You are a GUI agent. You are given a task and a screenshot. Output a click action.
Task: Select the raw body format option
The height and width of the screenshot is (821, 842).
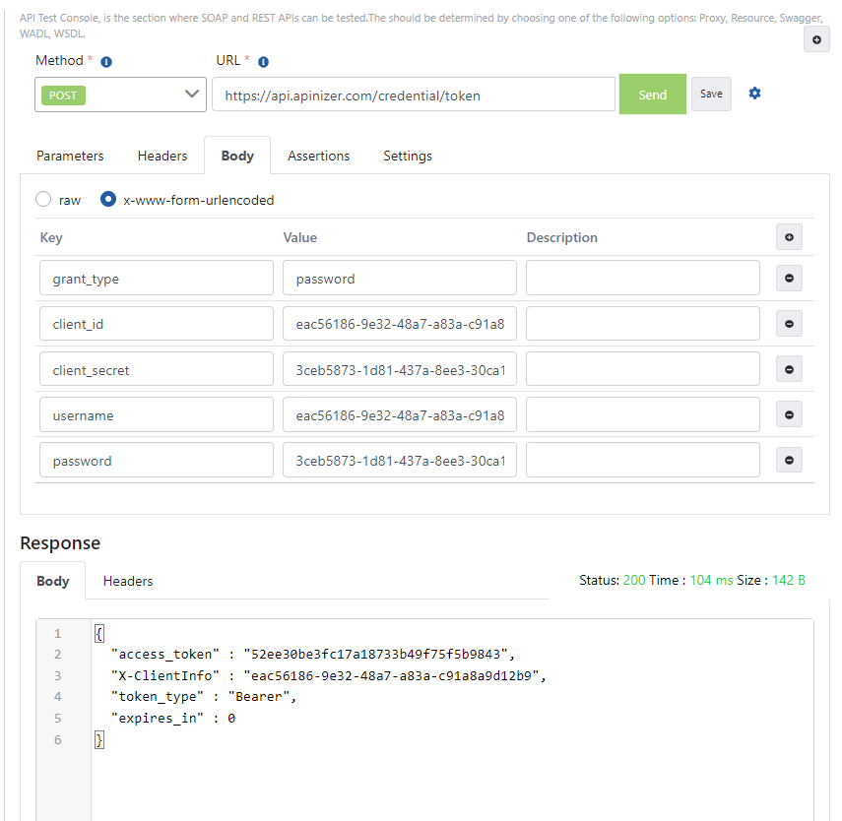tap(42, 199)
